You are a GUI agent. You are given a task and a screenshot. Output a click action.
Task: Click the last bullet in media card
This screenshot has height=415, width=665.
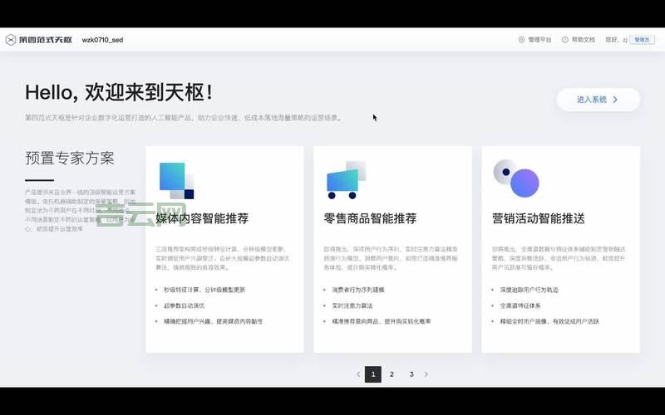213,321
